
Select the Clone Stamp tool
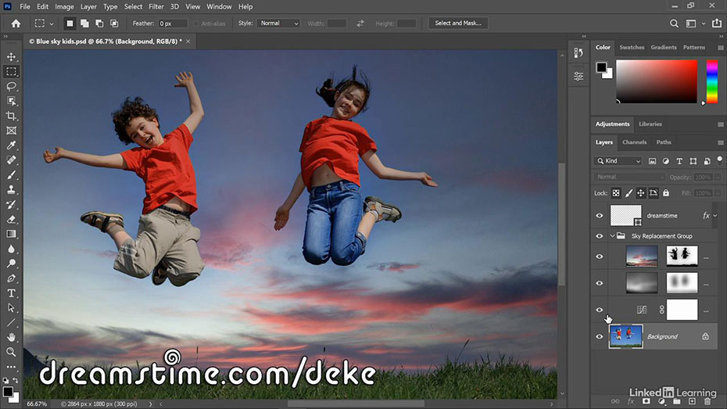11,190
